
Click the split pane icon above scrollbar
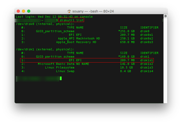click(166, 16)
